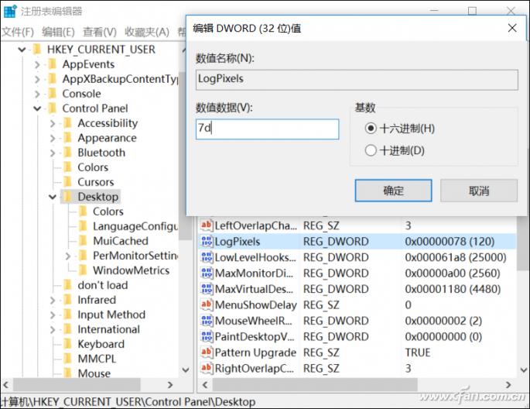Click the WindowMetrics folder icon
Image resolution: width=530 pixels, height=409 pixels.
83,270
